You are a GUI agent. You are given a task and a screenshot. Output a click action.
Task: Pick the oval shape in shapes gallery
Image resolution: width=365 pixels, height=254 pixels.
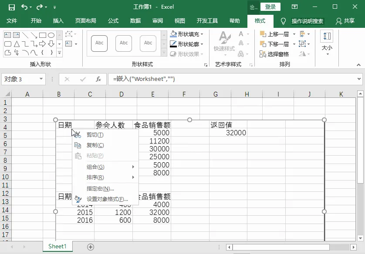point(51,35)
